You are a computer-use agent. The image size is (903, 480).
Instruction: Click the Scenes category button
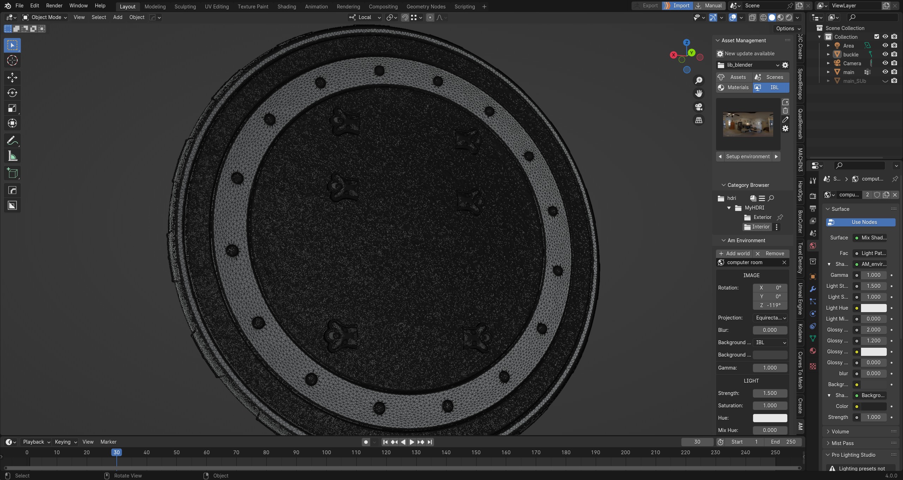(x=771, y=77)
